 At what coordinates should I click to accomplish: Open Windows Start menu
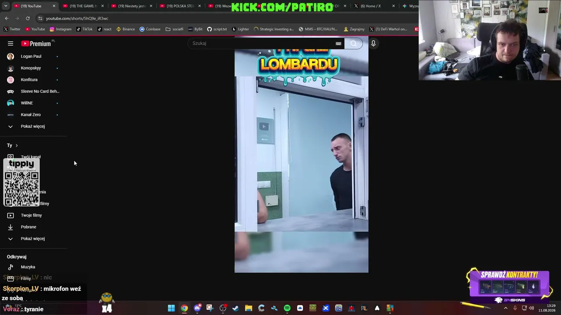[171, 308]
